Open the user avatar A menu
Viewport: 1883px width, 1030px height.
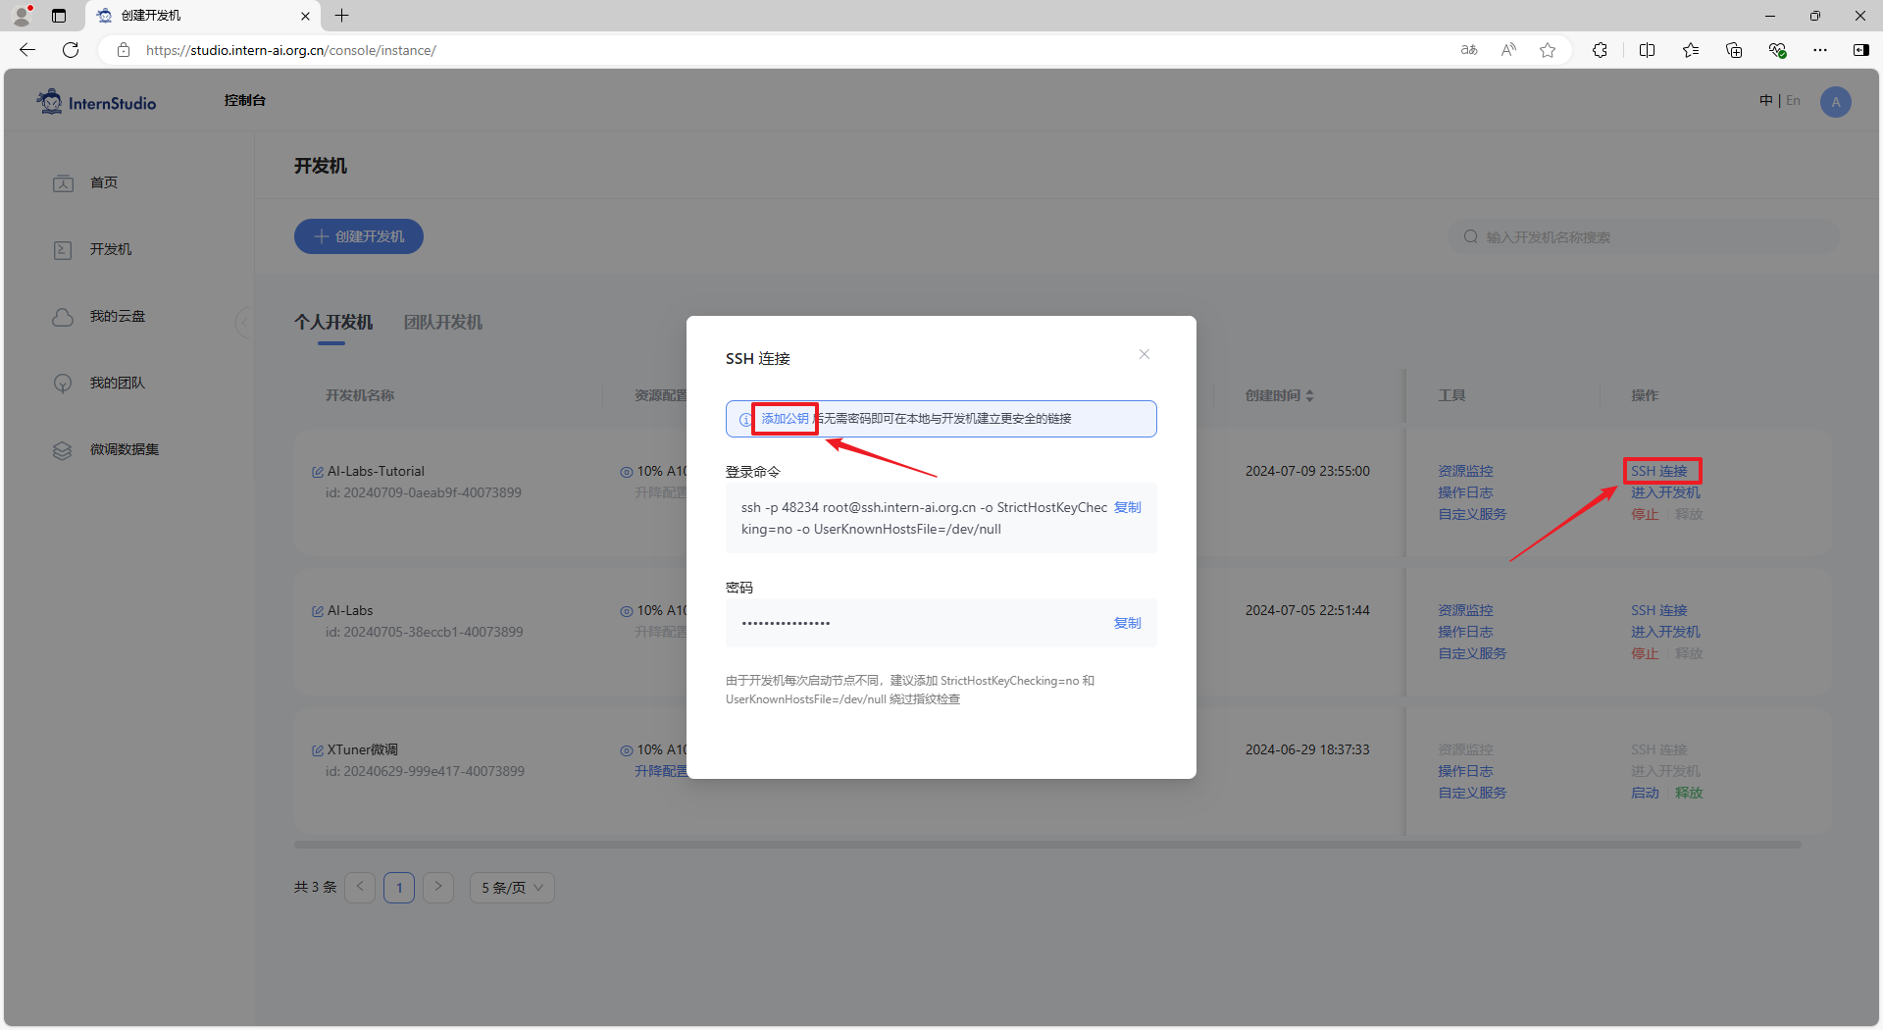(1836, 102)
